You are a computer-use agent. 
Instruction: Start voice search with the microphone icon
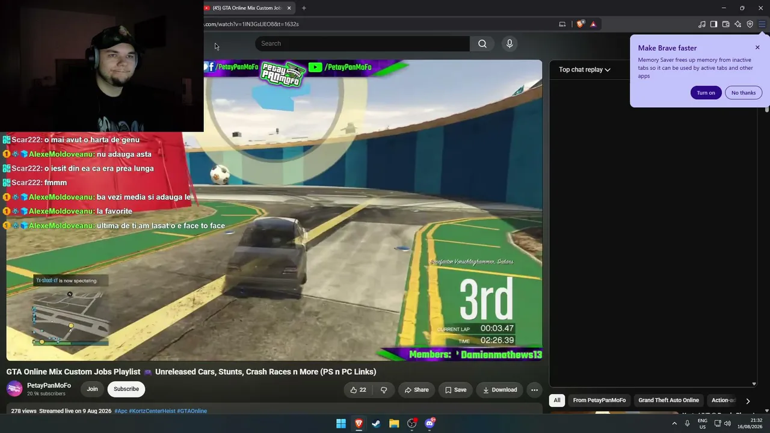point(510,43)
